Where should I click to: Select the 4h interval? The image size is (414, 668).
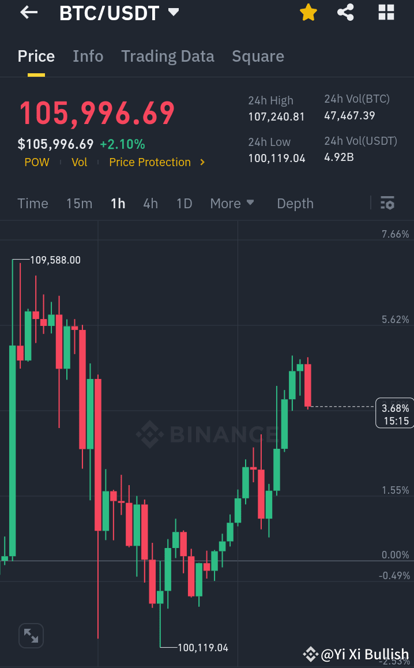pyautogui.click(x=150, y=203)
